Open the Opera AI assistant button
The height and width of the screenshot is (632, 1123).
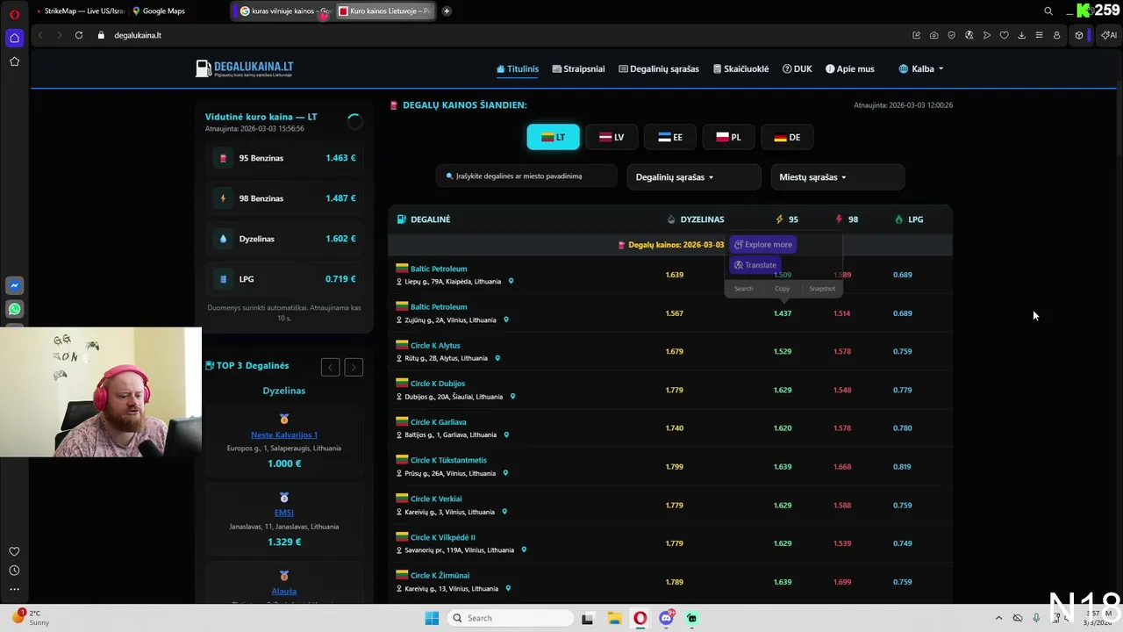pos(1109,35)
